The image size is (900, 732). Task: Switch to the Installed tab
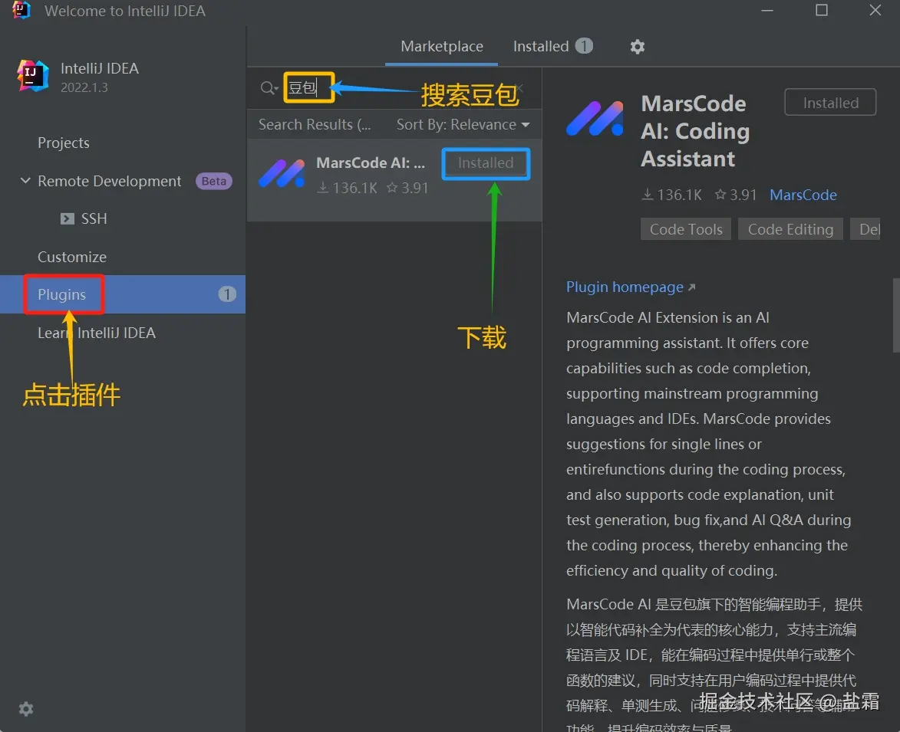pos(540,46)
